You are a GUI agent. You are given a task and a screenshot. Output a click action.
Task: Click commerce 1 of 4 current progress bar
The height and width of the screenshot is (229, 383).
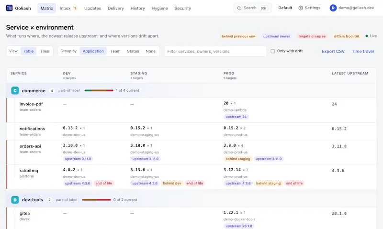point(99,90)
